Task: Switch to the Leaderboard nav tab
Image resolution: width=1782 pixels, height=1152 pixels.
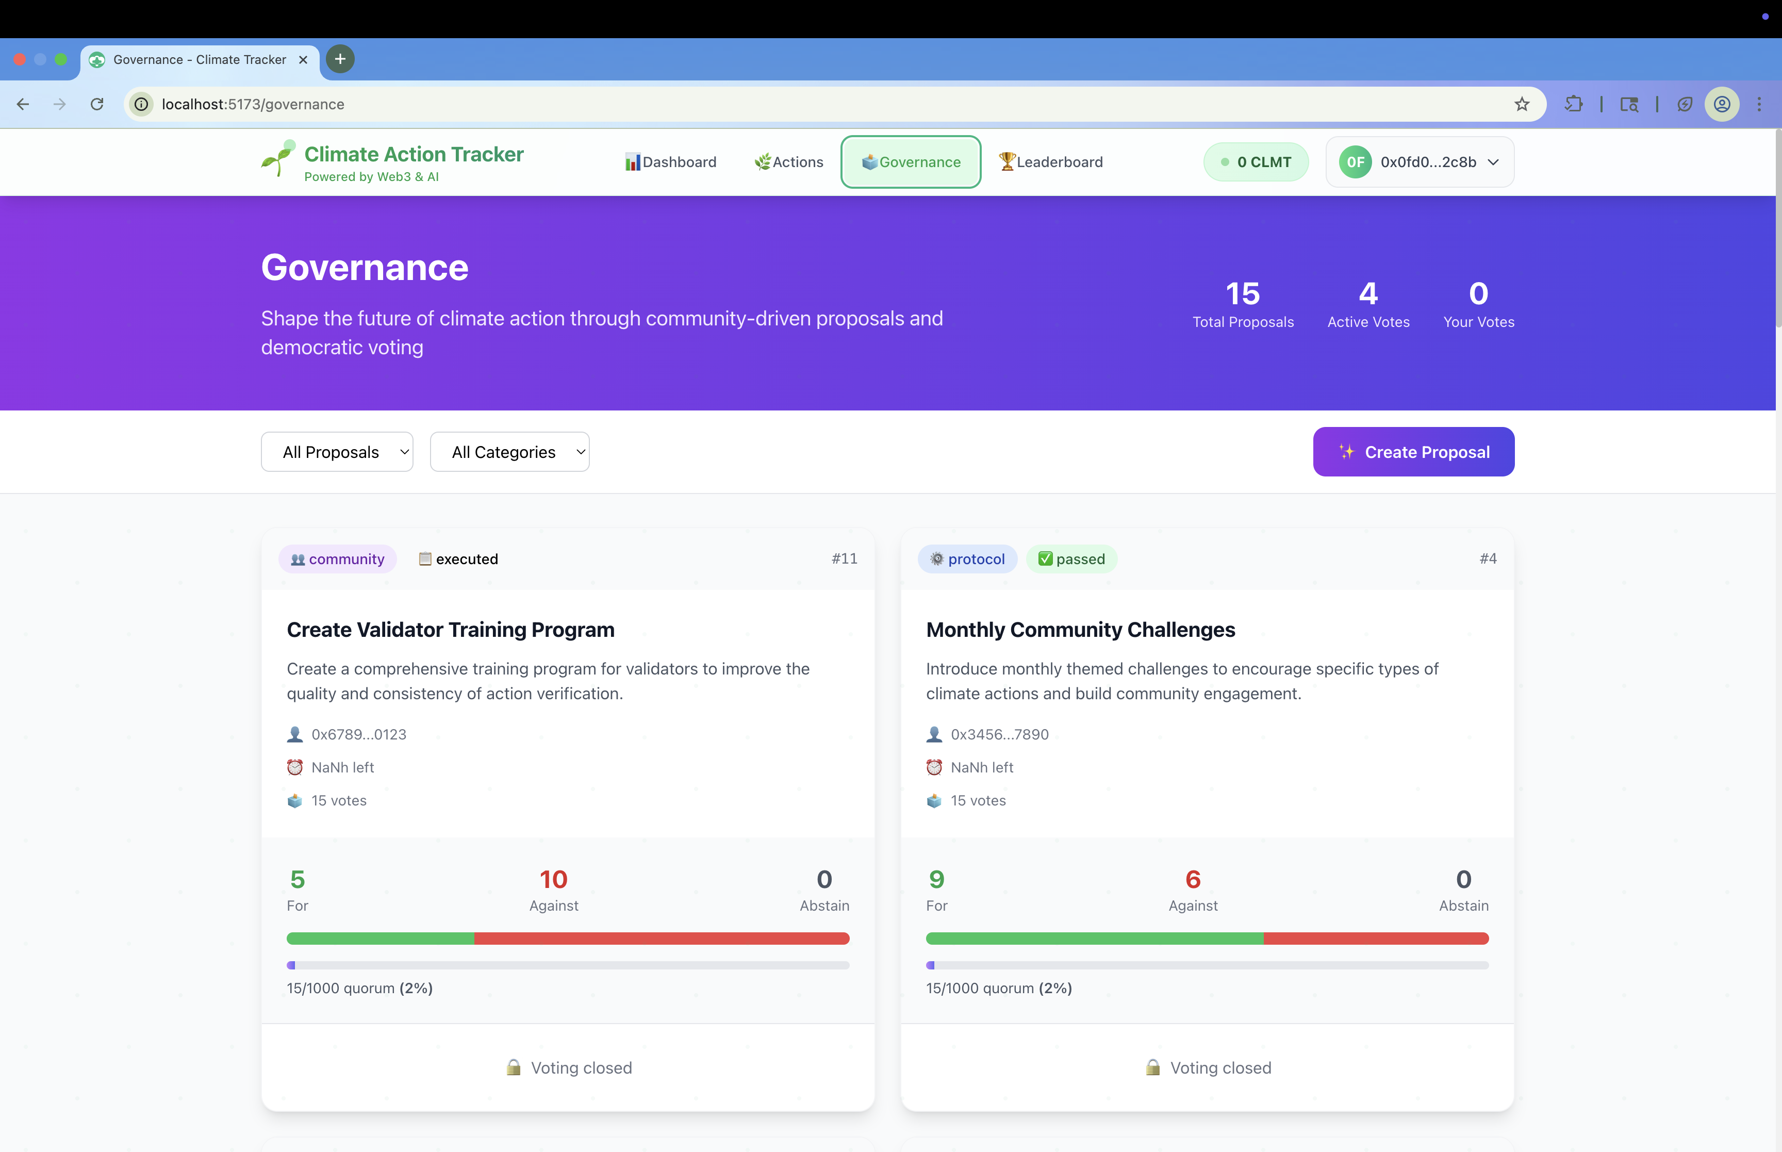Action: 1051,162
